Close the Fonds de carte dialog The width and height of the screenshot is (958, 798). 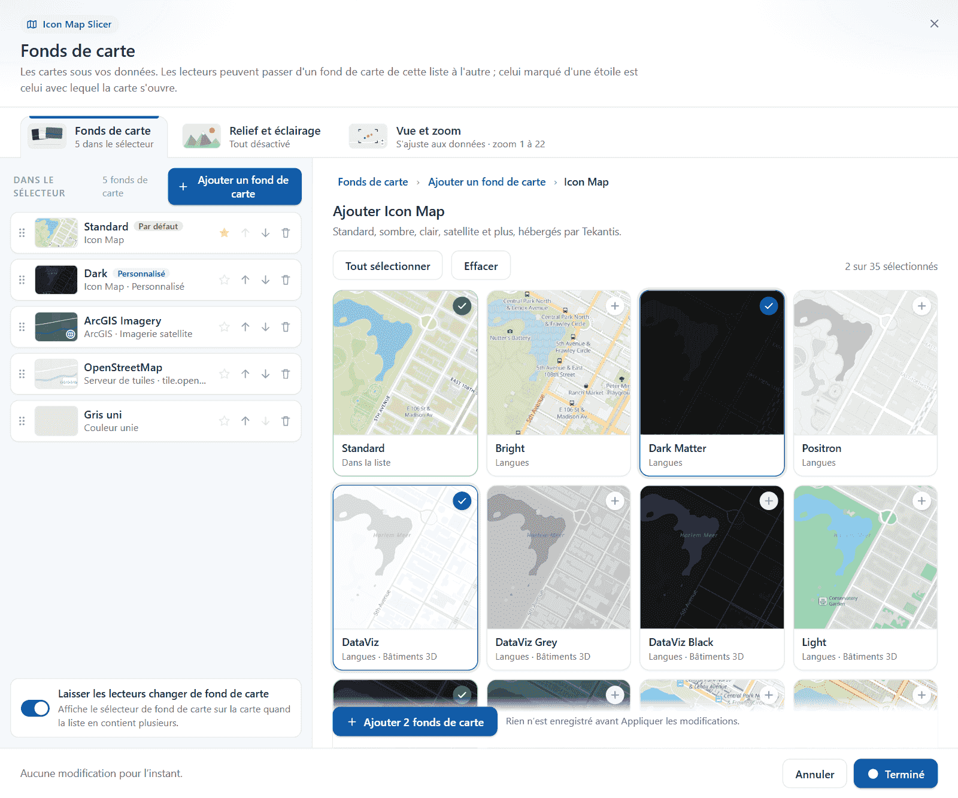pyautogui.click(x=934, y=23)
